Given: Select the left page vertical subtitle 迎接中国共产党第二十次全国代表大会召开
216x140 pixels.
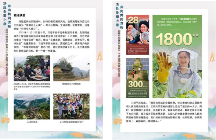Looking at the screenshot, I should (7, 52).
